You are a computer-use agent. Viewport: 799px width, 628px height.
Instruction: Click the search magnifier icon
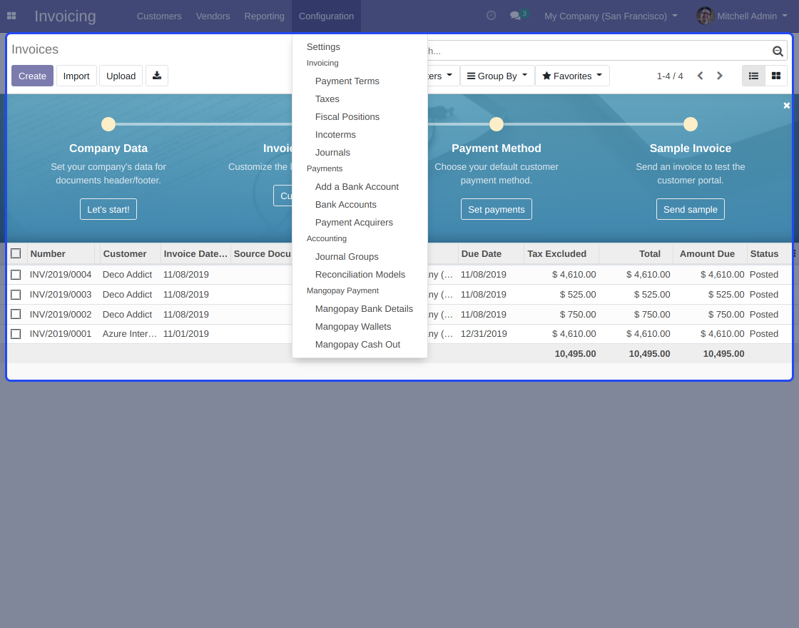pos(777,51)
